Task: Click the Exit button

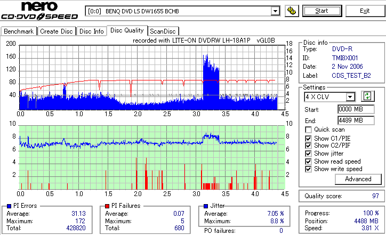Action: coord(365,11)
